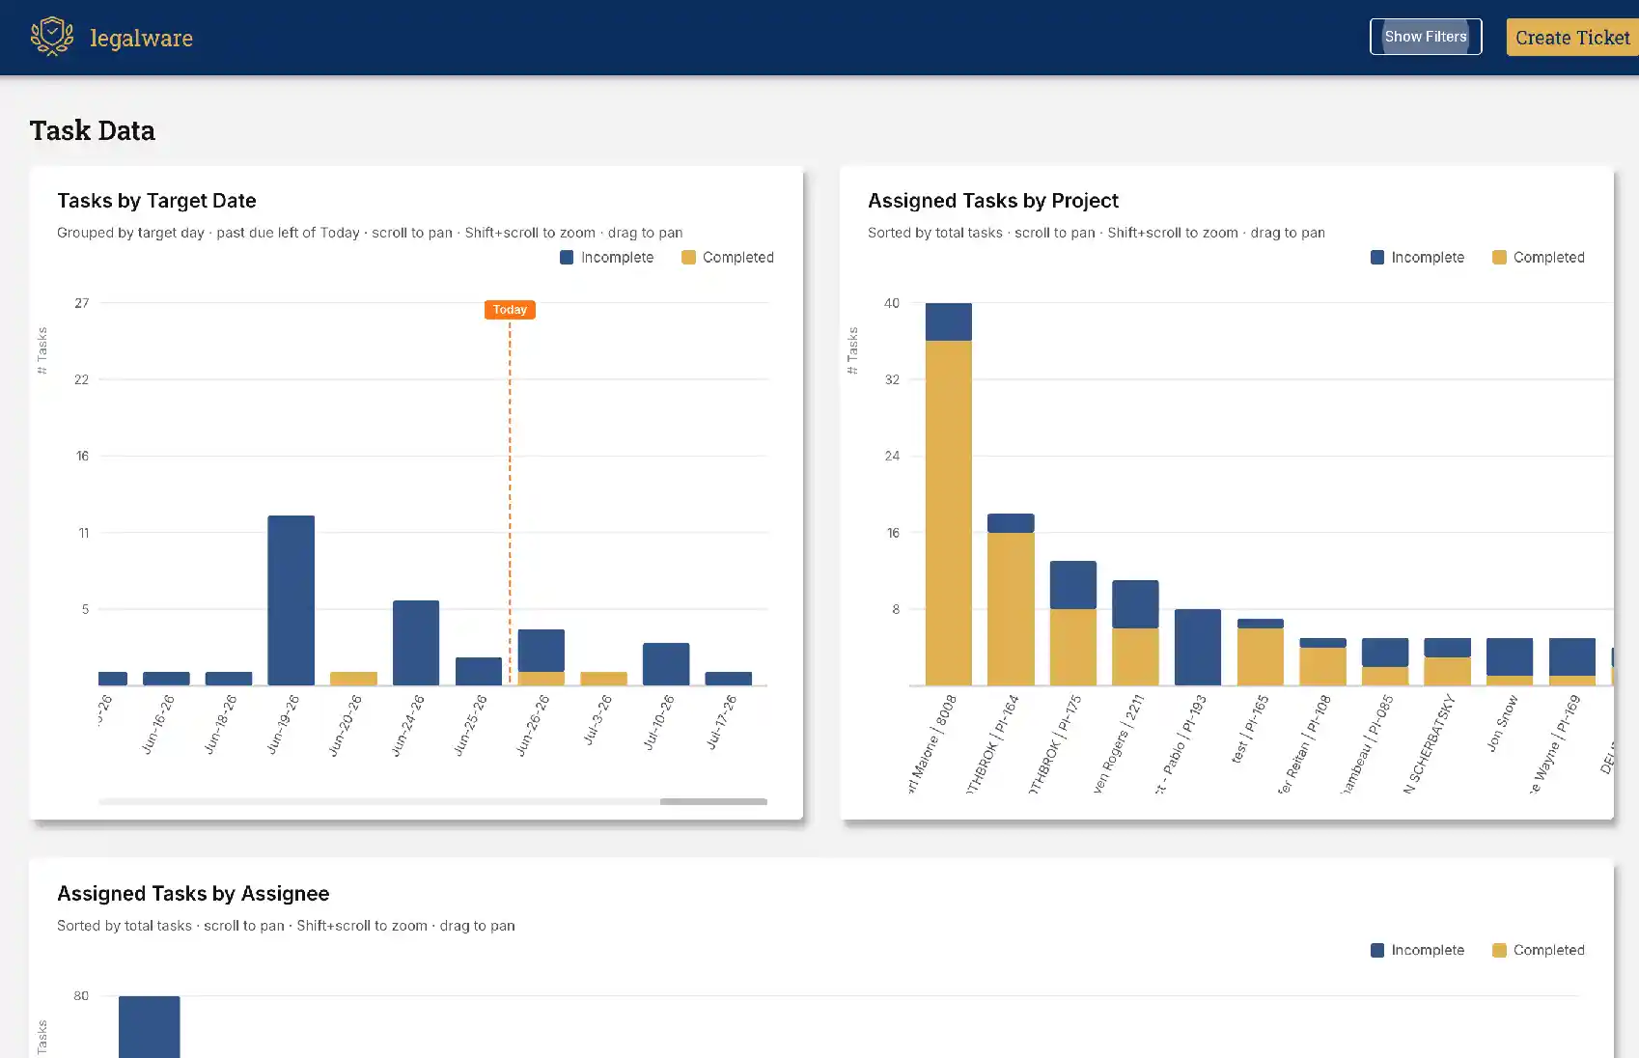Click the Task Data page heading
The height and width of the screenshot is (1058, 1639).
tap(93, 130)
